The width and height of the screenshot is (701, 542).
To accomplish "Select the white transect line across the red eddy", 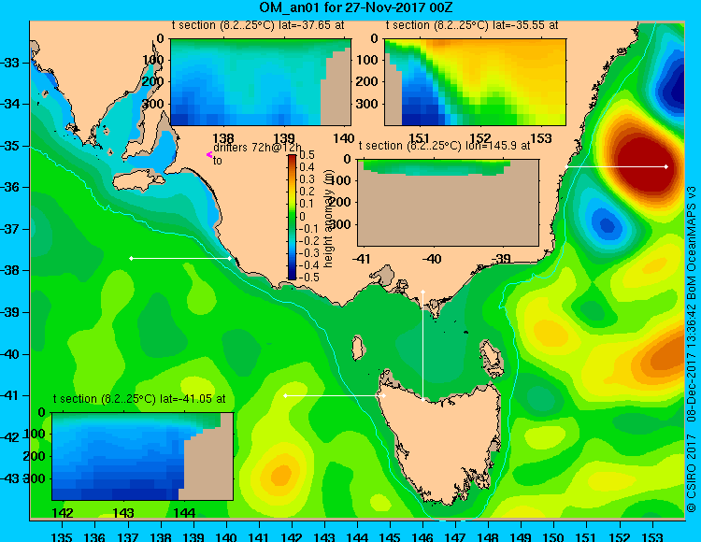I will pos(616,166).
